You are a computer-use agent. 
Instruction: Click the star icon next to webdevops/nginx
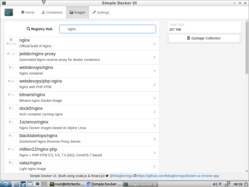(x=10, y=67)
